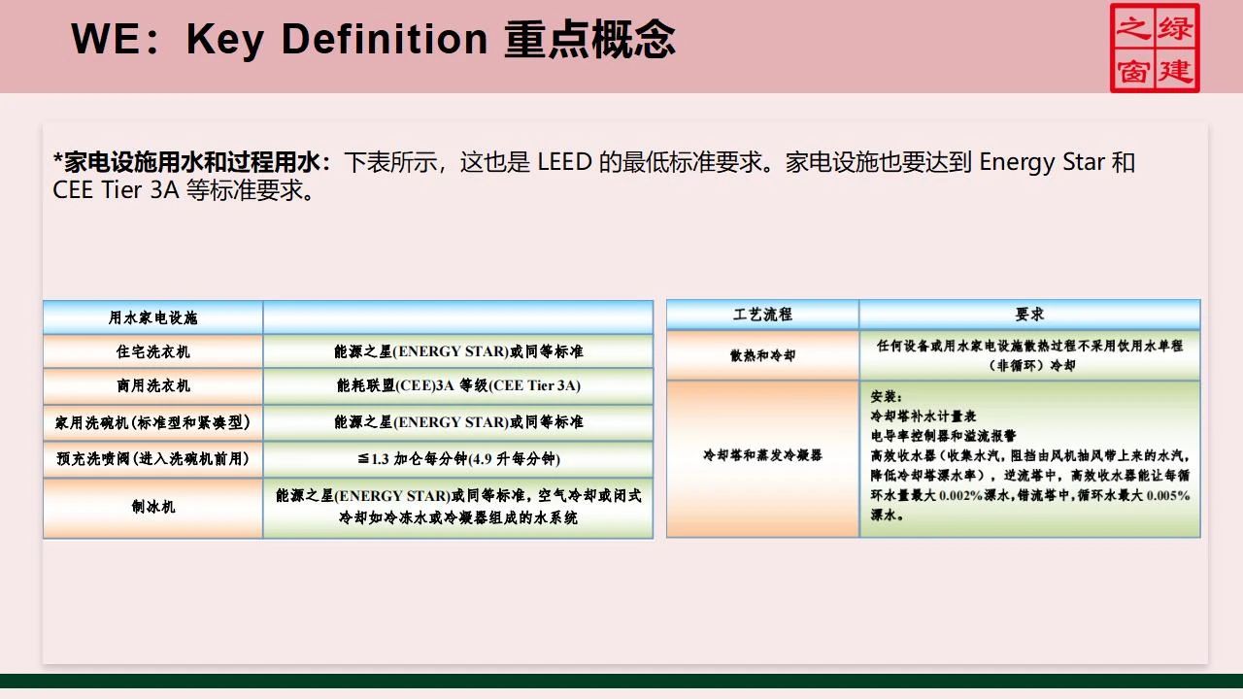Click the 能源之星(ENERGY STAR)或同等标准 cell for 住宅洗衣机
Viewport: 1243px width, 699px height.
click(x=457, y=350)
